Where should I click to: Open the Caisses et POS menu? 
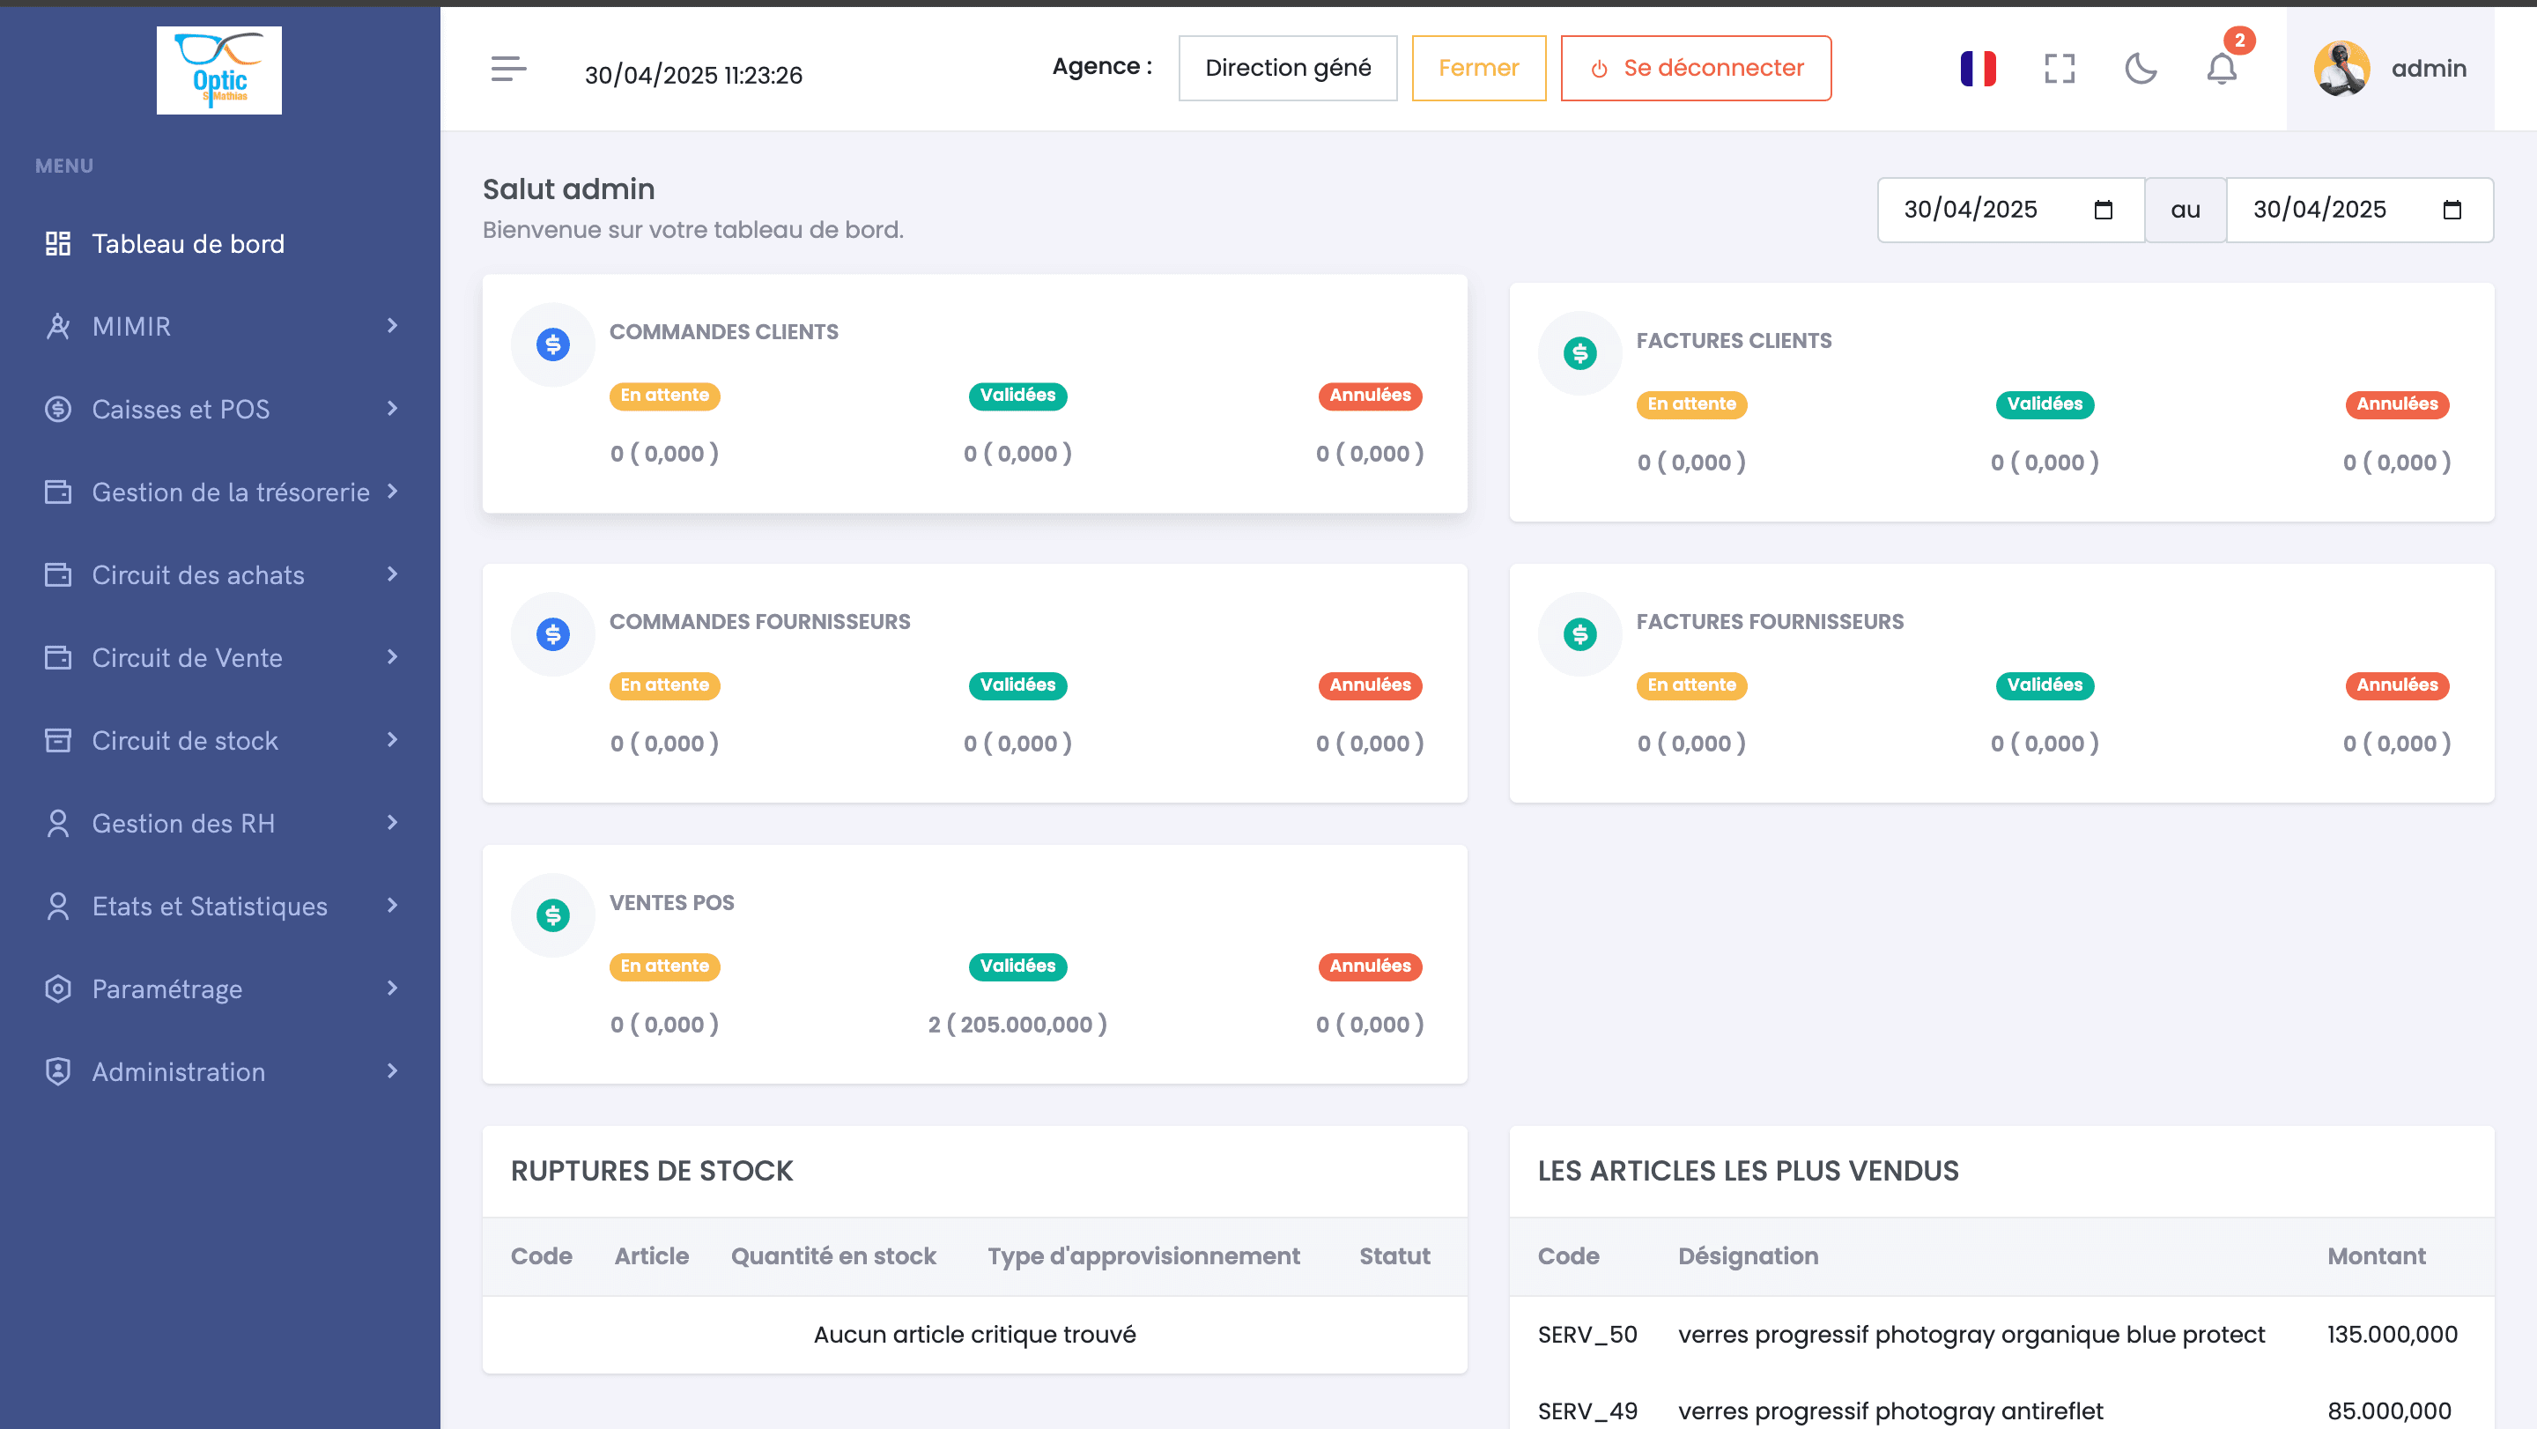coord(219,409)
